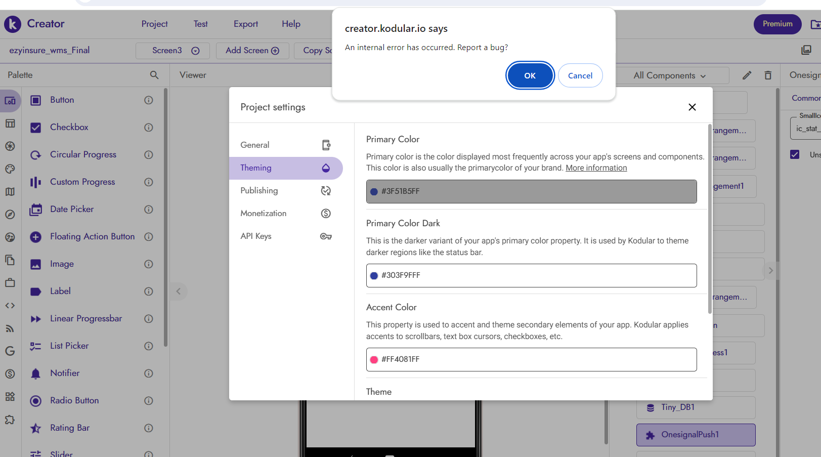Click the info icon next to Checkbox
Screen dimensions: 821x457
[x=148, y=128]
